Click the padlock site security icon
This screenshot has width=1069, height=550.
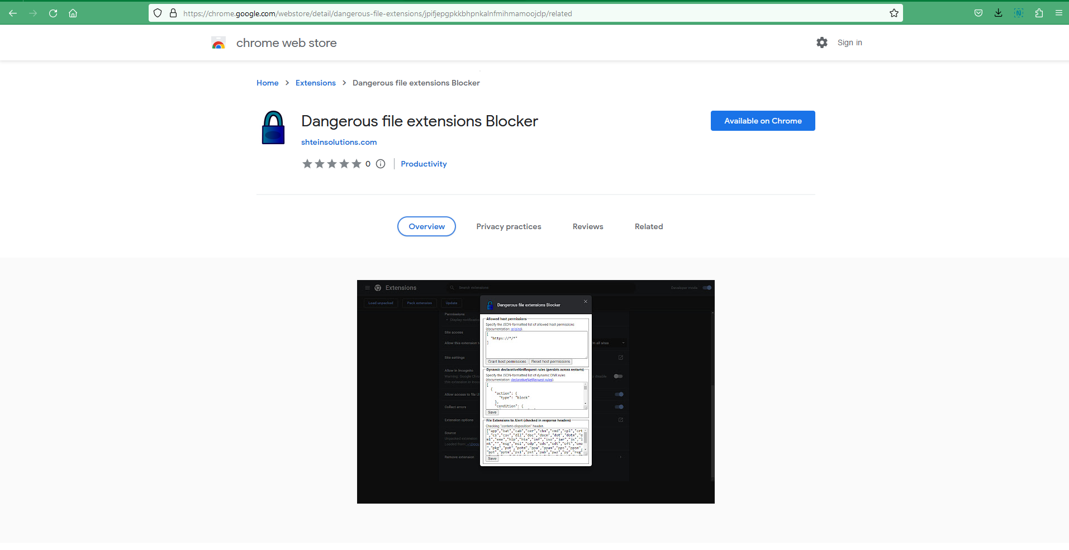(x=173, y=13)
